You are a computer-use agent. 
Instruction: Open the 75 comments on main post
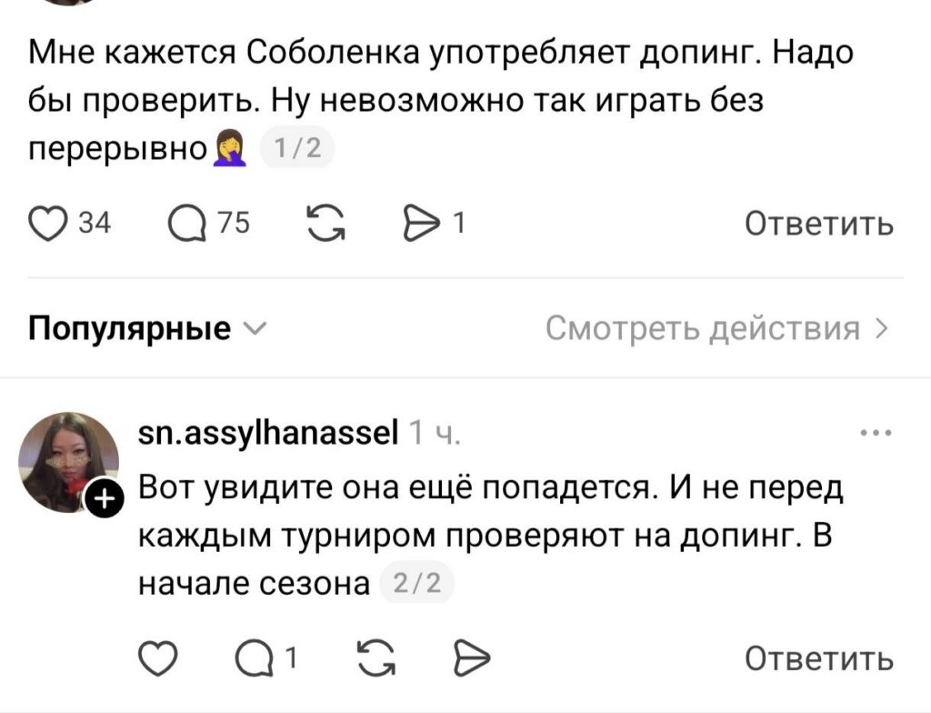[x=188, y=224]
